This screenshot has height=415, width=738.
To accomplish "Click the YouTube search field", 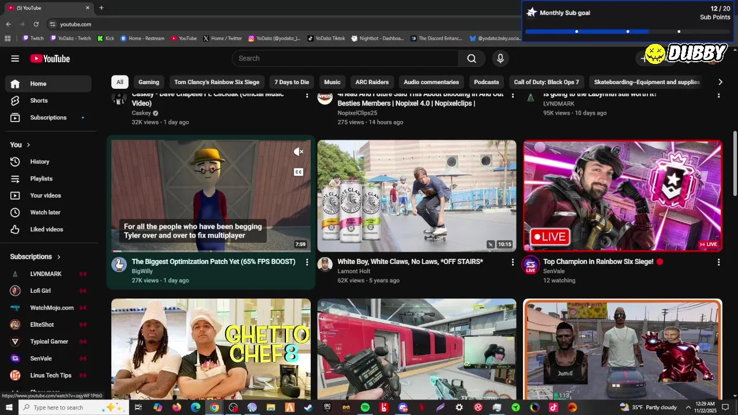I will coord(345,58).
